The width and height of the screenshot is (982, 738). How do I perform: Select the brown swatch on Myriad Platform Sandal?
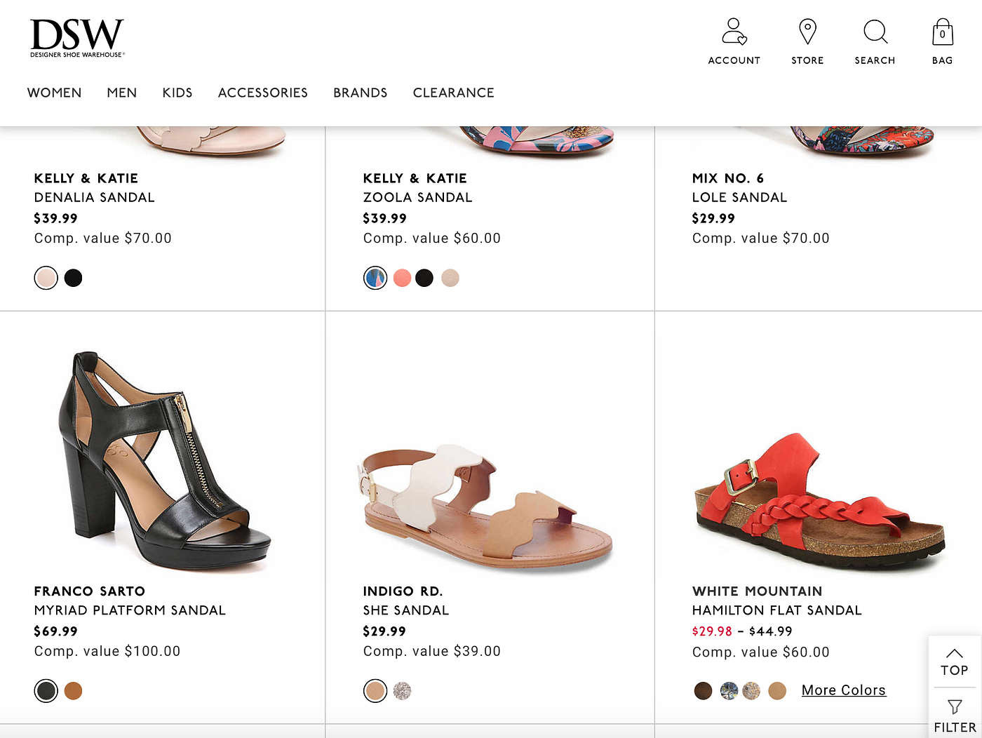coord(73,690)
